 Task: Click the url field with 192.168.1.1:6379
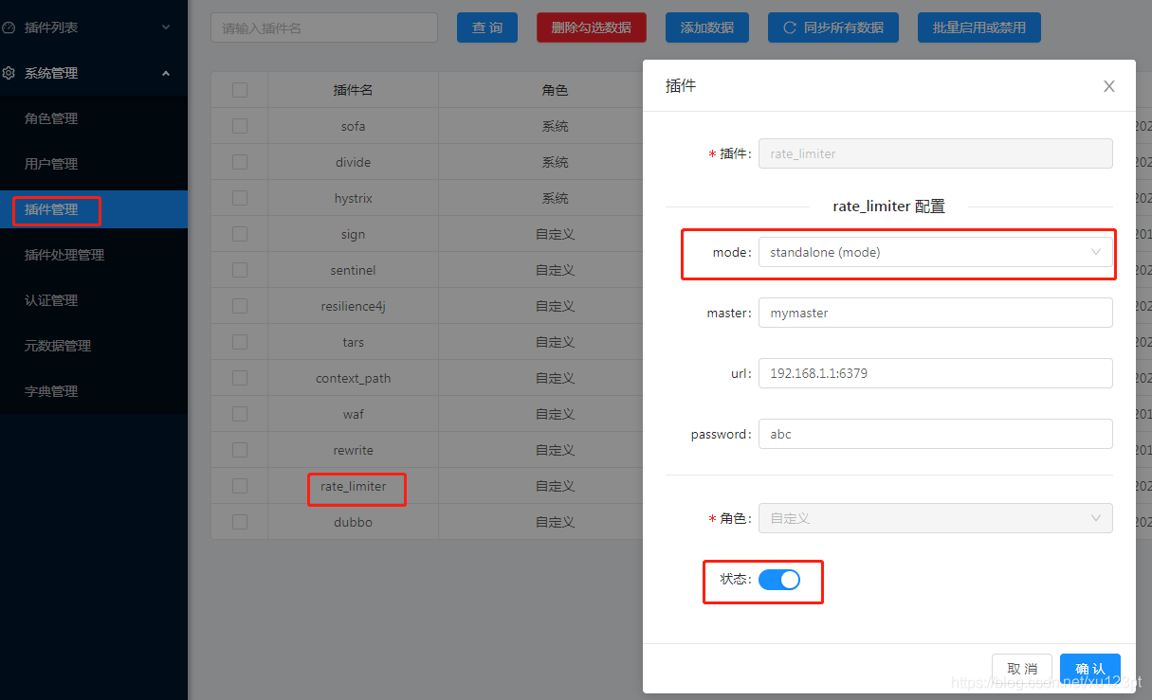(936, 373)
